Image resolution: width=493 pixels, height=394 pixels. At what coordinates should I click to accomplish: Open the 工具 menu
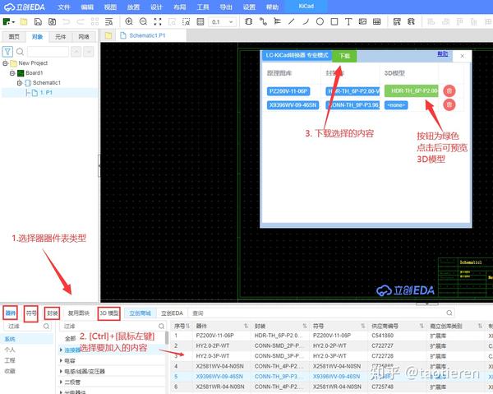click(203, 7)
